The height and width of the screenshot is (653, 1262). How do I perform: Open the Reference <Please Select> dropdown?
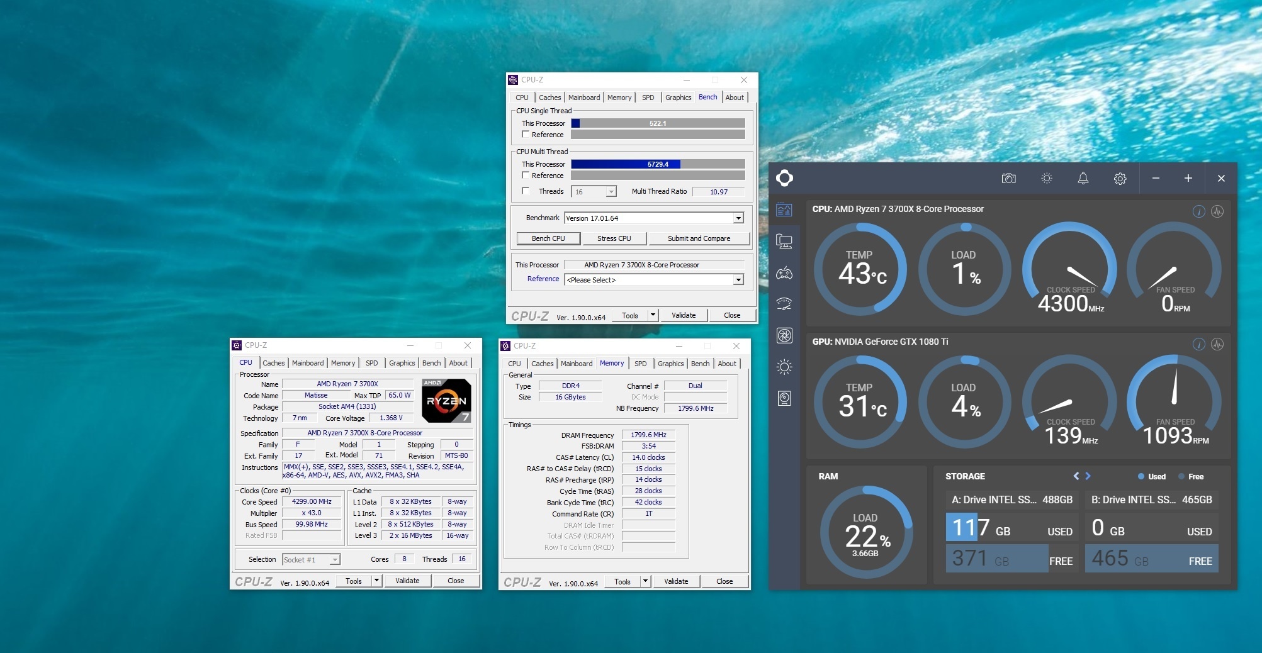tap(654, 280)
